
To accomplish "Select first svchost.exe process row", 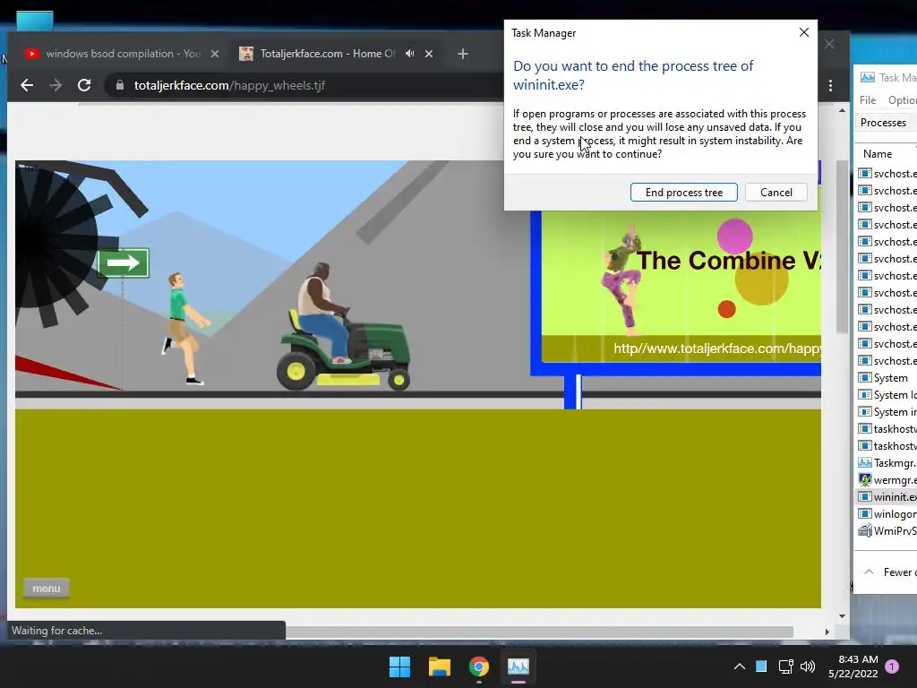I will [x=887, y=173].
